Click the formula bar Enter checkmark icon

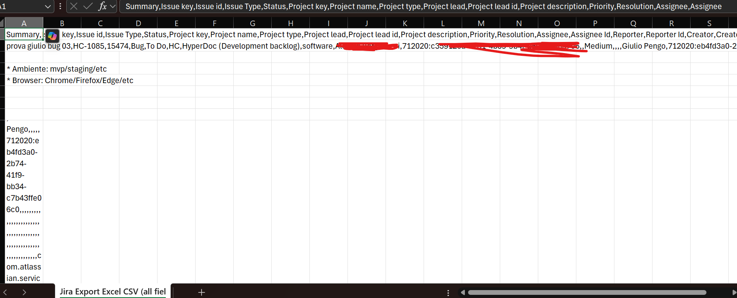click(x=88, y=6)
